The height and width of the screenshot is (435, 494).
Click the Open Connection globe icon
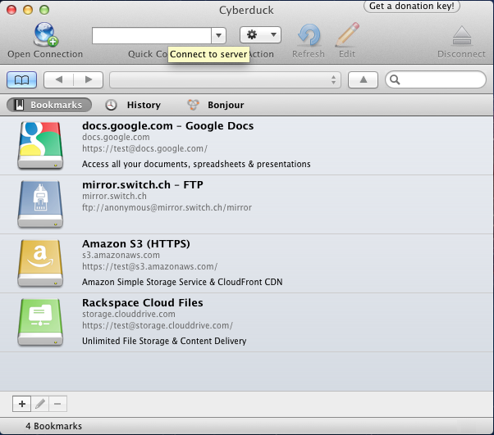46,34
